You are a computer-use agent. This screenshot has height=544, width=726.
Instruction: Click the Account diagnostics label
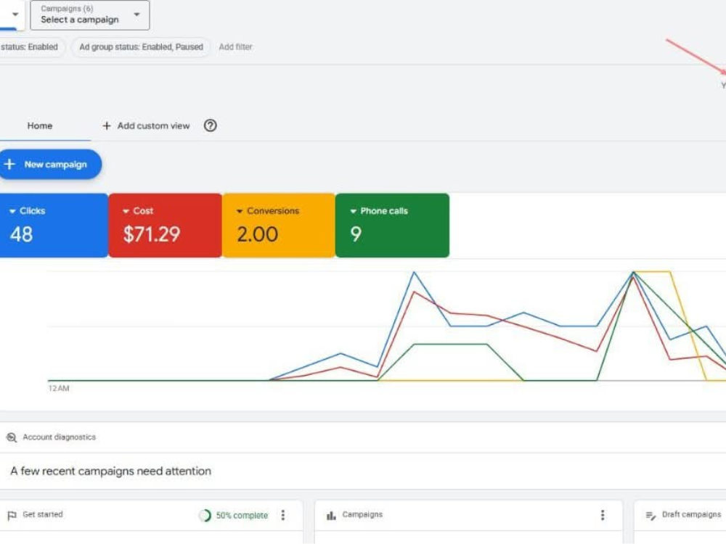60,437
